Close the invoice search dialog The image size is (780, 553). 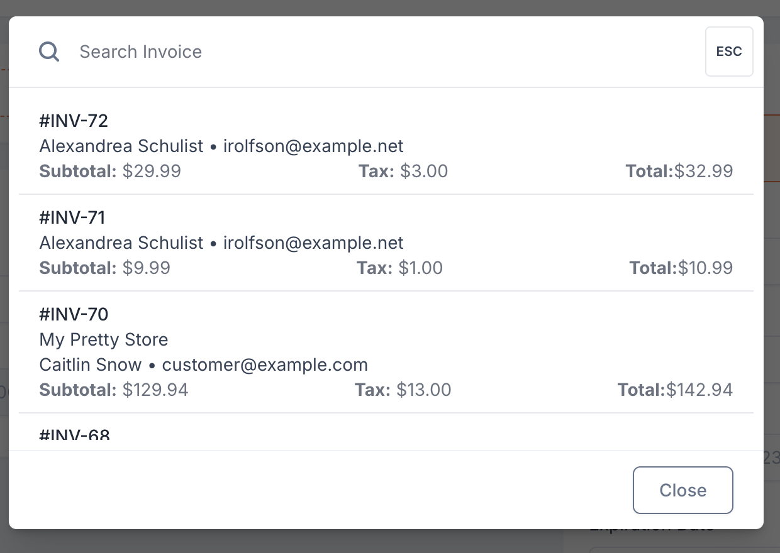[682, 490]
